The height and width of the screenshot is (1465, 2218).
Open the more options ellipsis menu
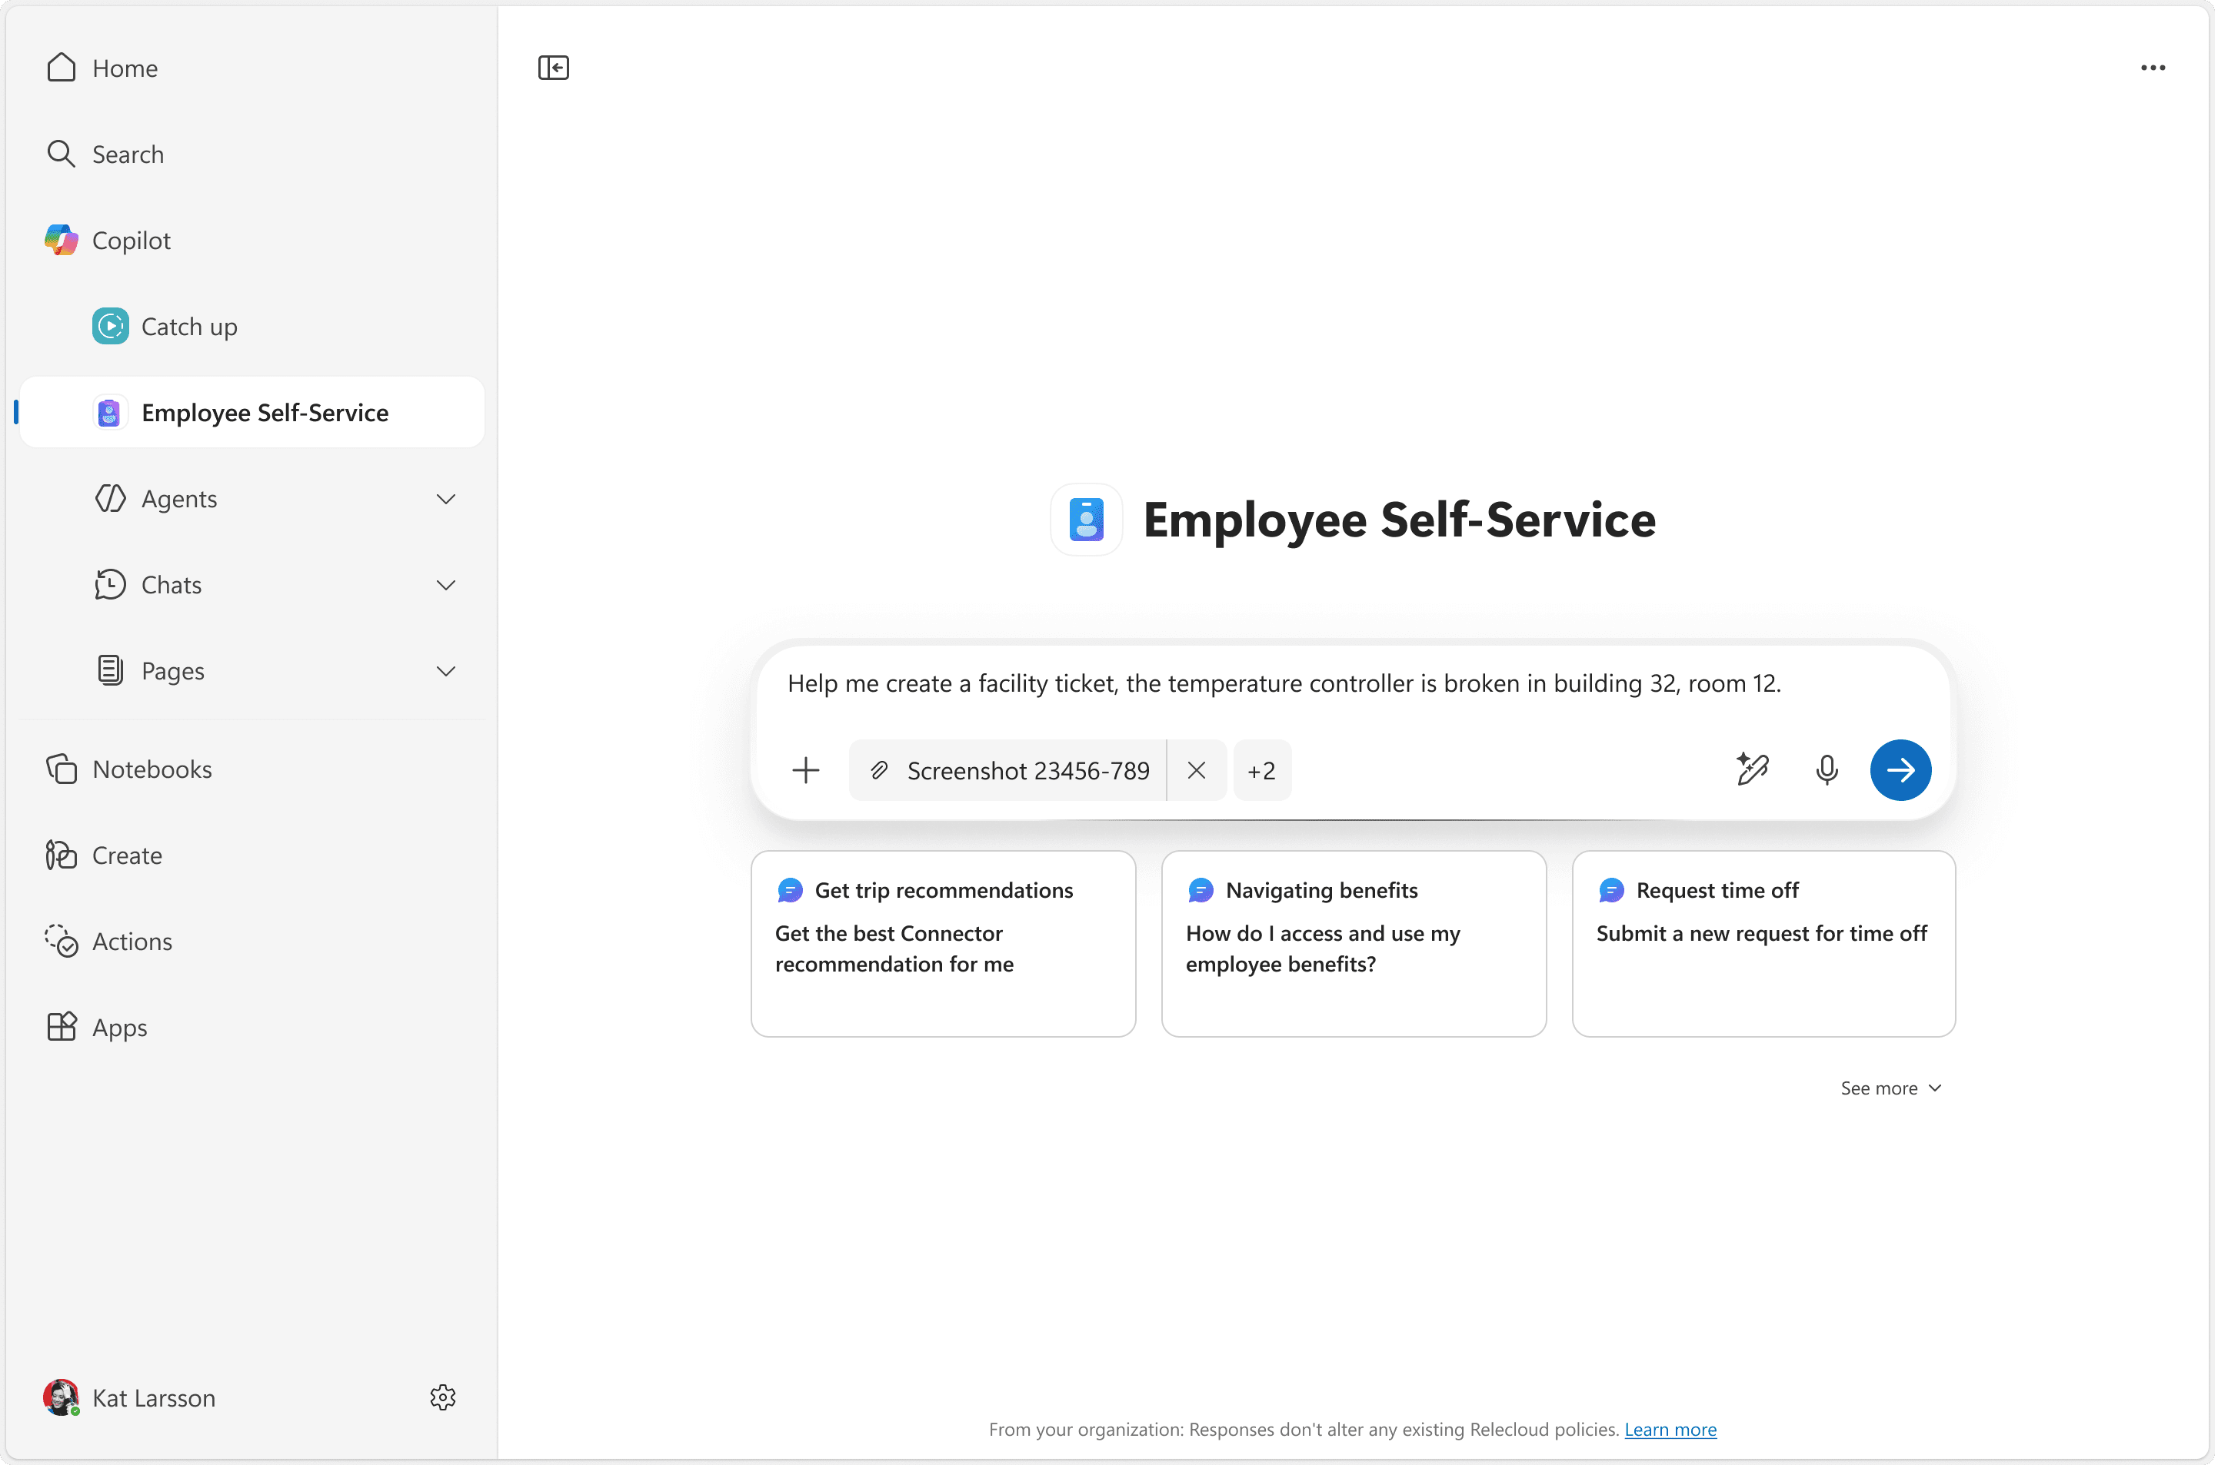pyautogui.click(x=2153, y=68)
